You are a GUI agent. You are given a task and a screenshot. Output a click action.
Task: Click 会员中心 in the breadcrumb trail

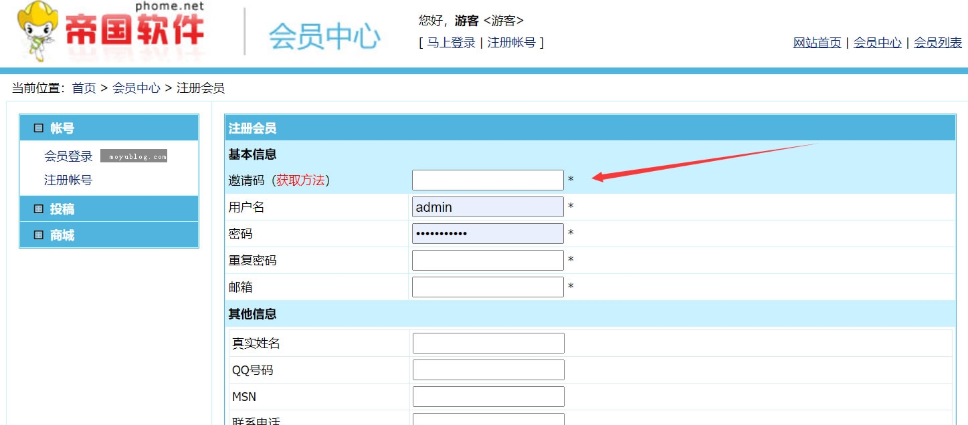[x=137, y=88]
